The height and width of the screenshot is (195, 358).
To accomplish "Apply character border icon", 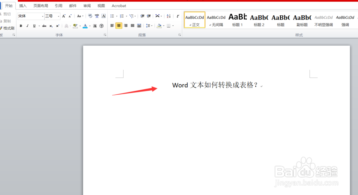I will (103, 16).
